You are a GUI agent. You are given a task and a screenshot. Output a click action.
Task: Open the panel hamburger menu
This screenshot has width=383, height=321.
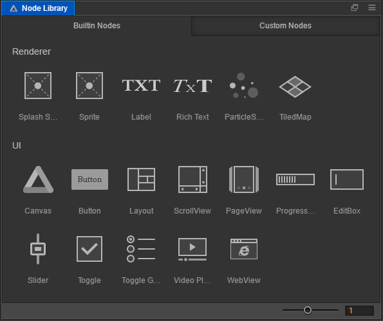point(372,8)
